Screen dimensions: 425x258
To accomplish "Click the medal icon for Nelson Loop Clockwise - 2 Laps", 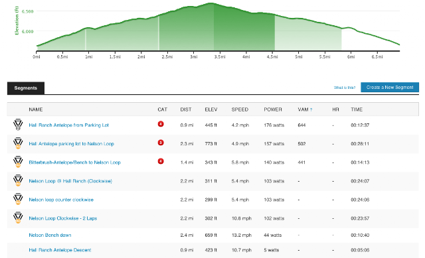I will 18,218.
